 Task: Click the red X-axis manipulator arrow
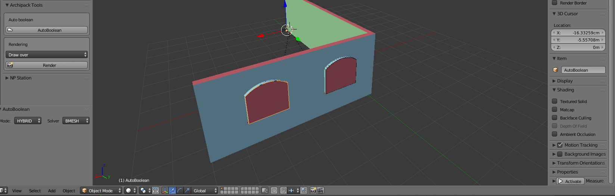click(260, 36)
